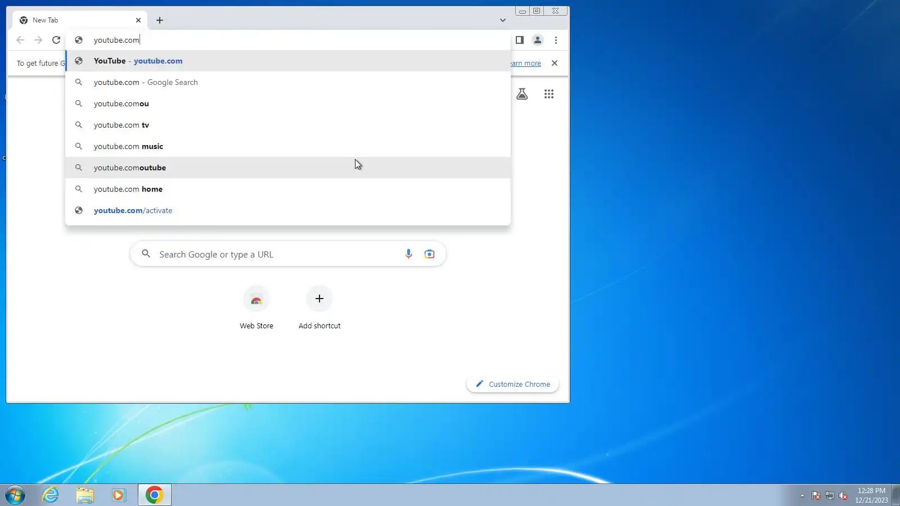Open the Search Labs flask icon
The height and width of the screenshot is (506, 900).
[x=522, y=94]
